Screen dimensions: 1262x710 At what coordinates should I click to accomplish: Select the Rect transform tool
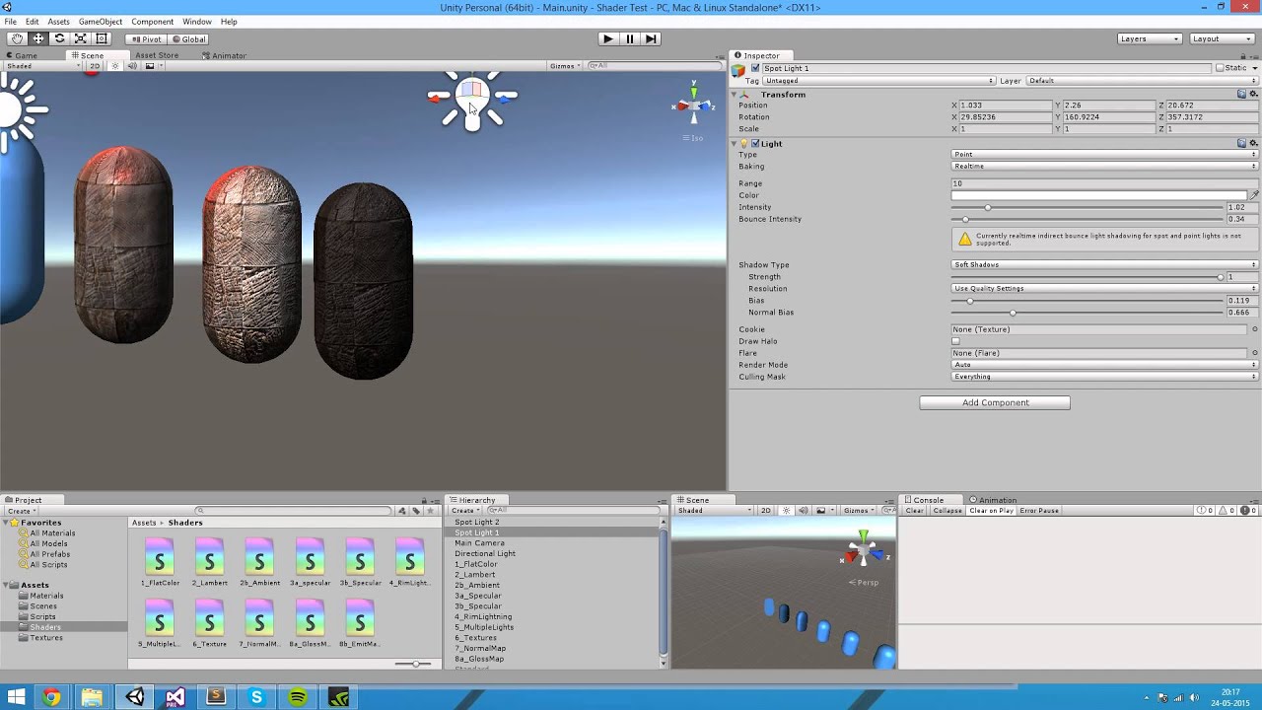101,38
